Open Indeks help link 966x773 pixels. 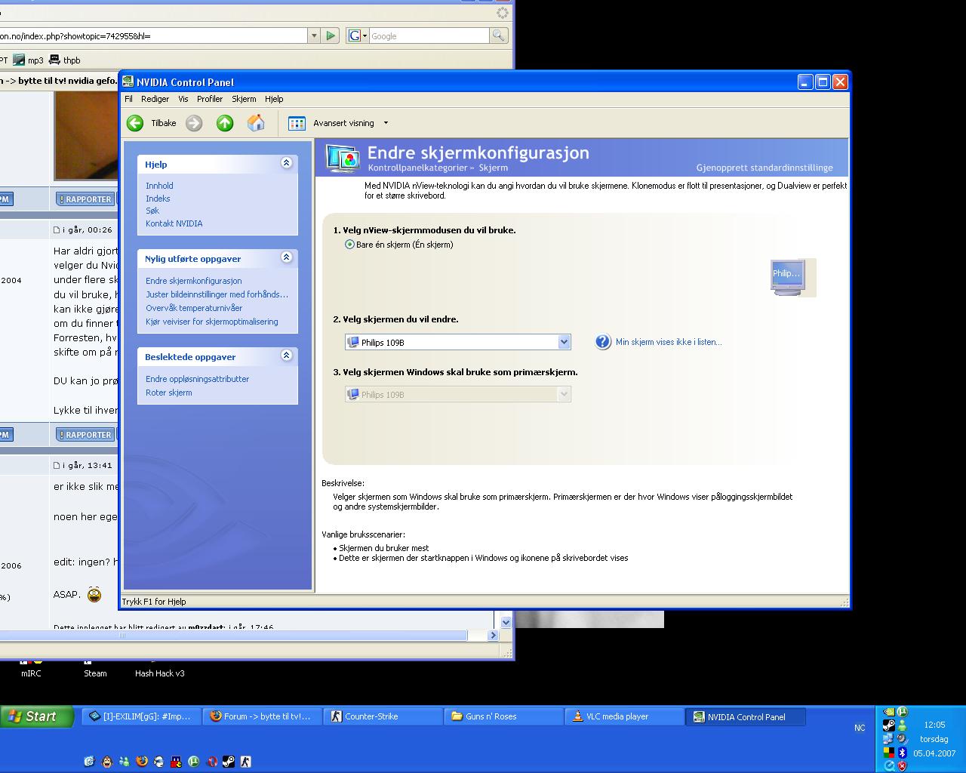(158, 199)
